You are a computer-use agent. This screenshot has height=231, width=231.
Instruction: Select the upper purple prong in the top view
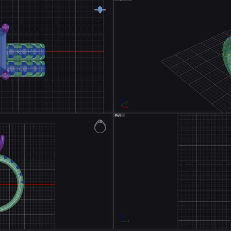(x=5, y=28)
